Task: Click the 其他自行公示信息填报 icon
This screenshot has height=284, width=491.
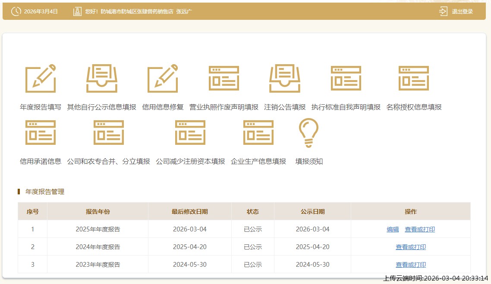Action: (101, 78)
